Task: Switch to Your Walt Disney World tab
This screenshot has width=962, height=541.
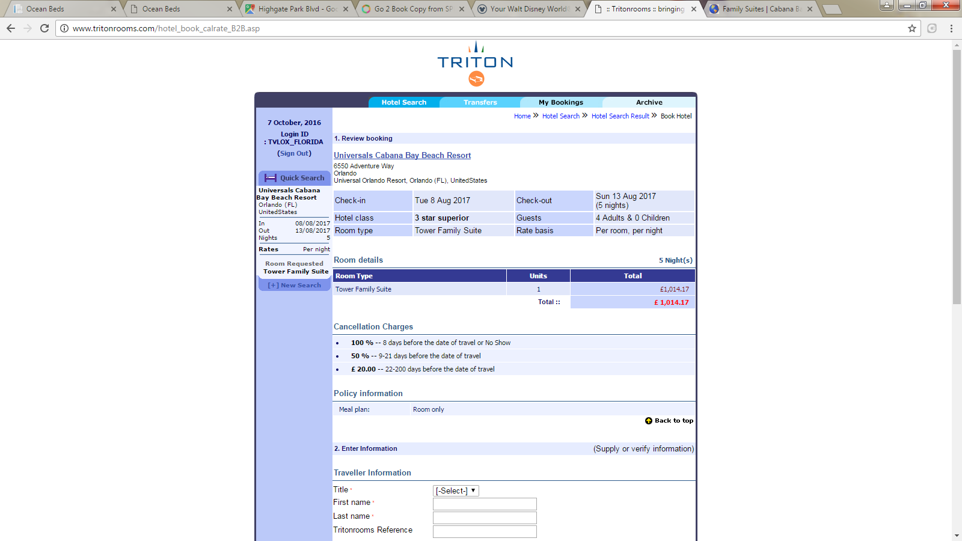Action: click(530, 9)
